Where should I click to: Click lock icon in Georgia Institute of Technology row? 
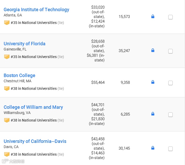point(153,17)
